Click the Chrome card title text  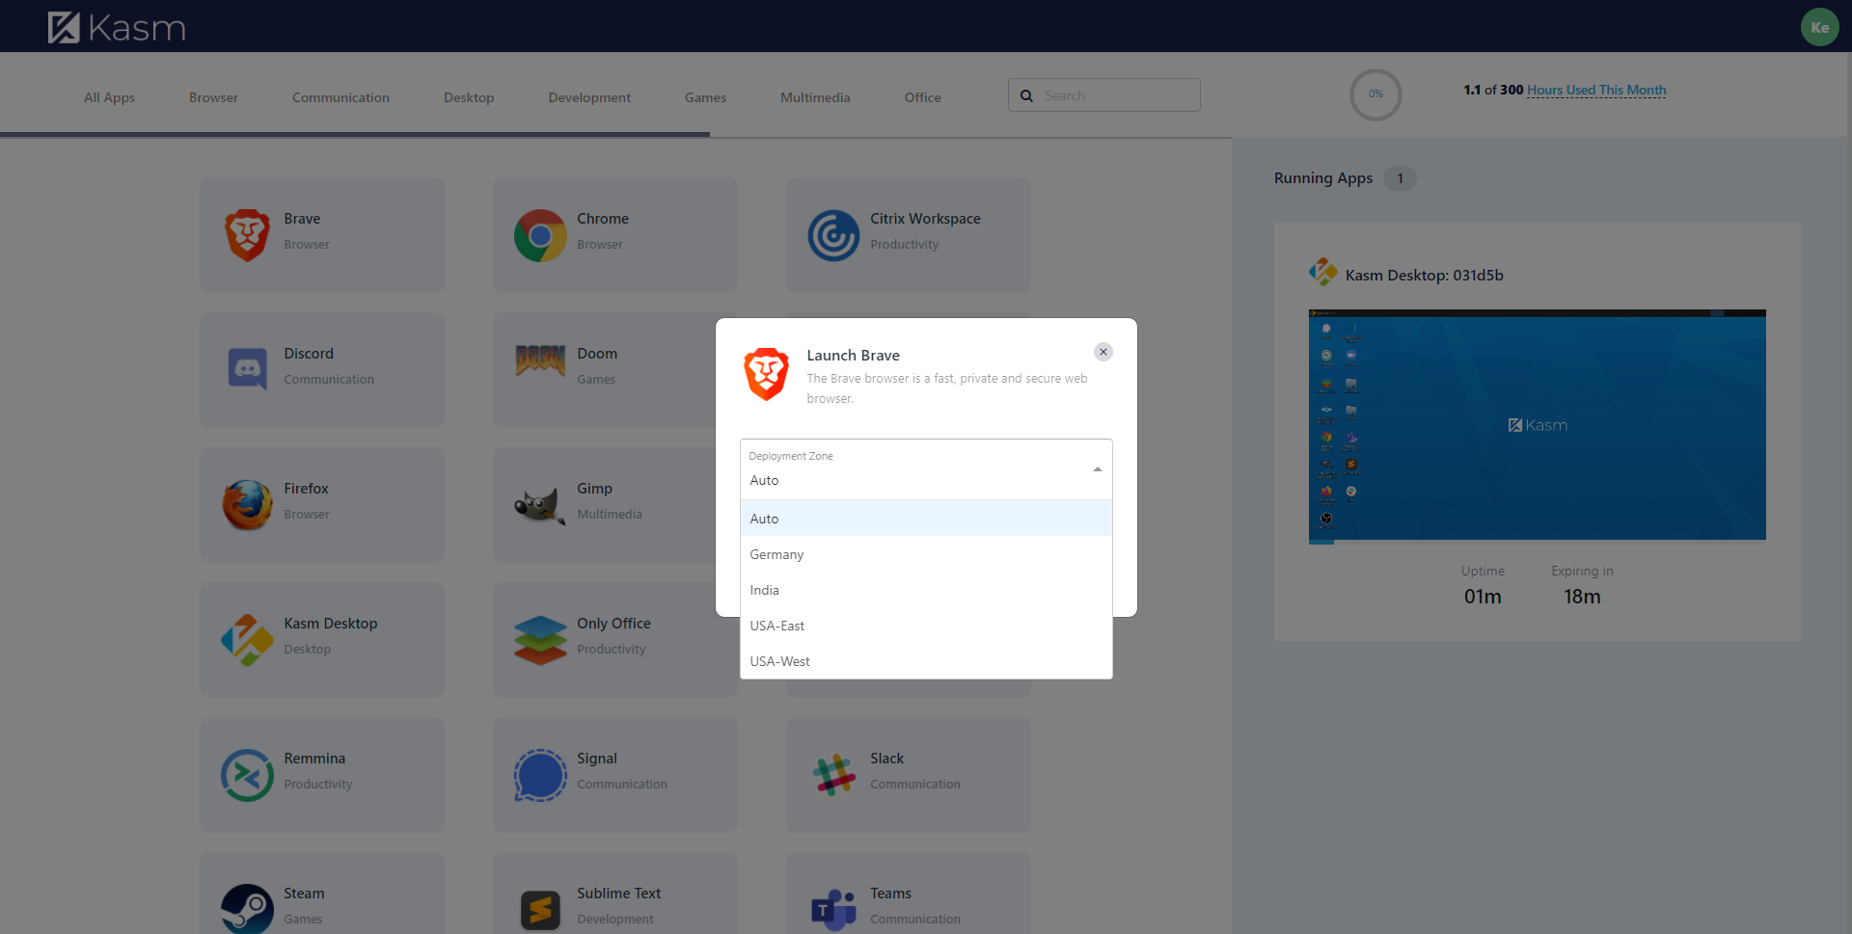pos(603,219)
